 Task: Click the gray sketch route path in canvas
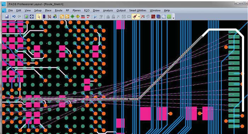pyautogui.click(x=170, y=68)
